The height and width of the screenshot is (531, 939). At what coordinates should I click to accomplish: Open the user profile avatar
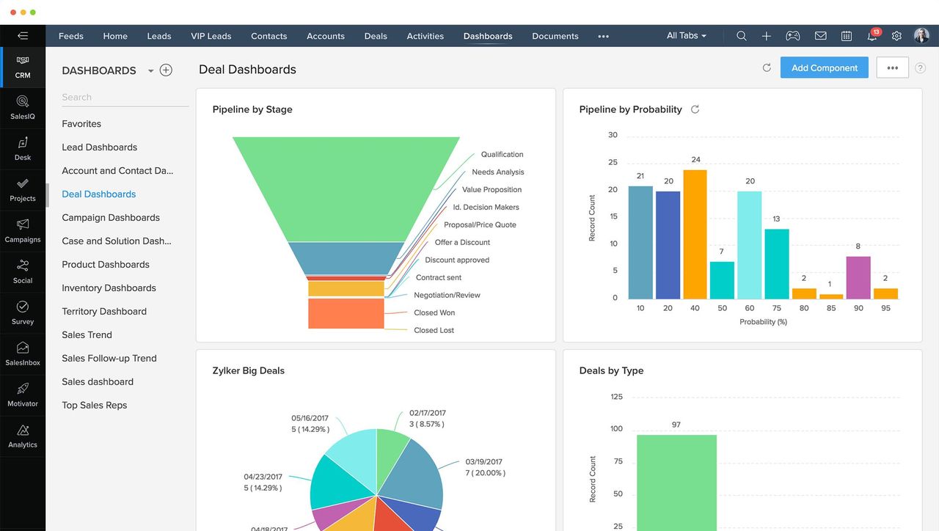(x=921, y=36)
